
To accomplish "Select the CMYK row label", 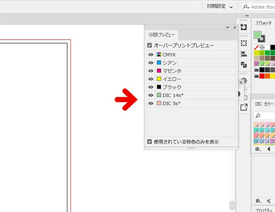I will 169,54.
